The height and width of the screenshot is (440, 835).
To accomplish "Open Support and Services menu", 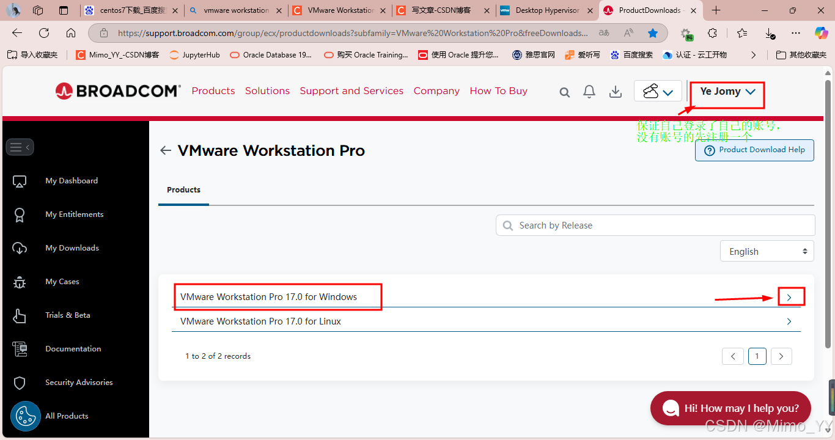I will [x=351, y=91].
